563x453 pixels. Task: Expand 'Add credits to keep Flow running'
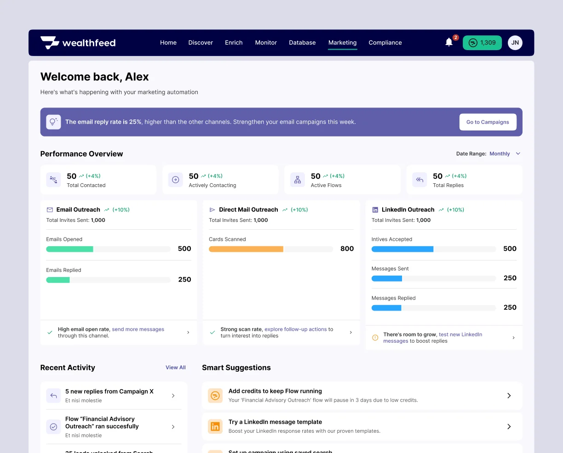click(x=509, y=396)
